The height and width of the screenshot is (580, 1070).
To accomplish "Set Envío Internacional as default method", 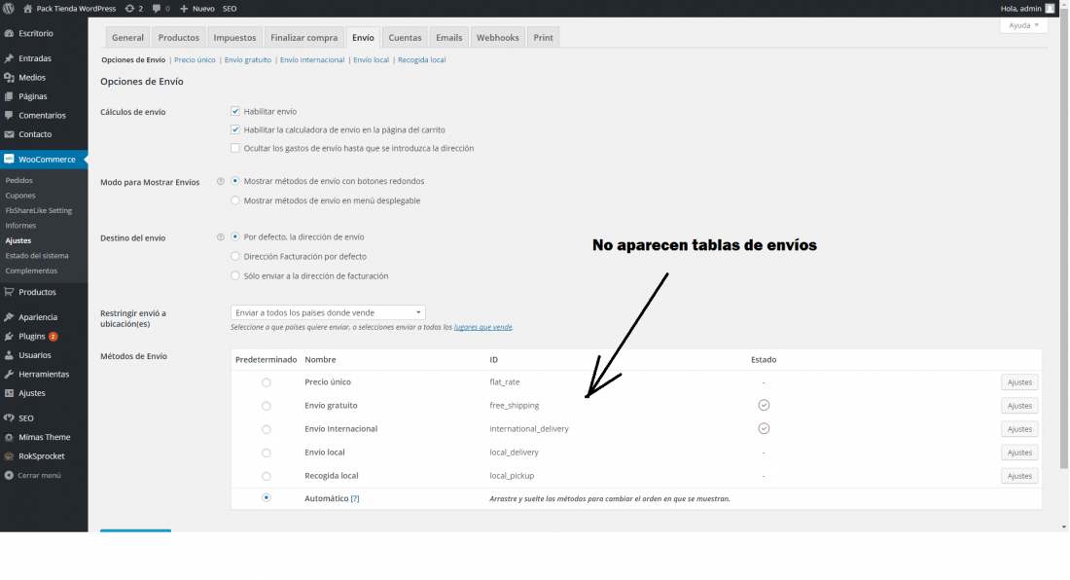I will [x=267, y=429].
